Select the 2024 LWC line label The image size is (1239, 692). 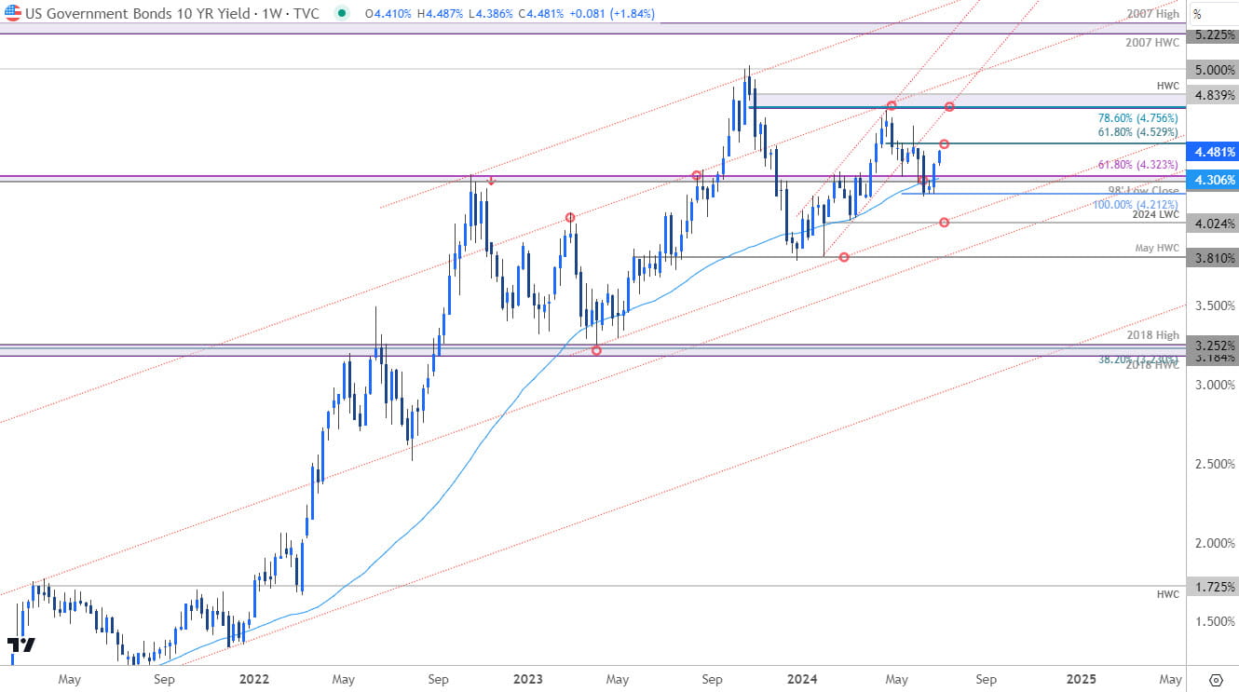point(1156,214)
